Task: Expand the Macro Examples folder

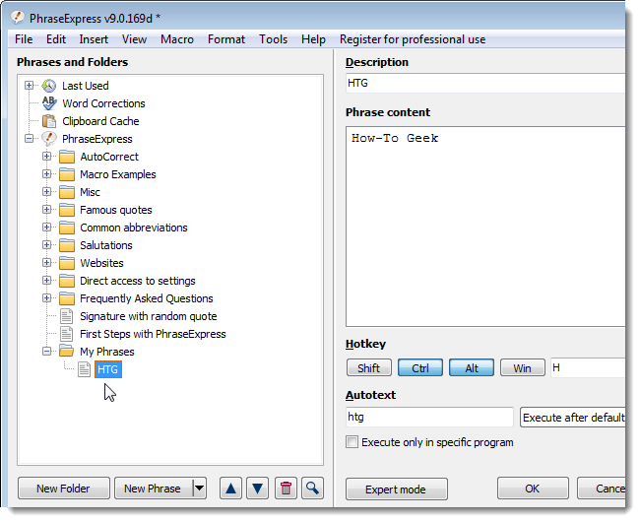Action: 47,174
